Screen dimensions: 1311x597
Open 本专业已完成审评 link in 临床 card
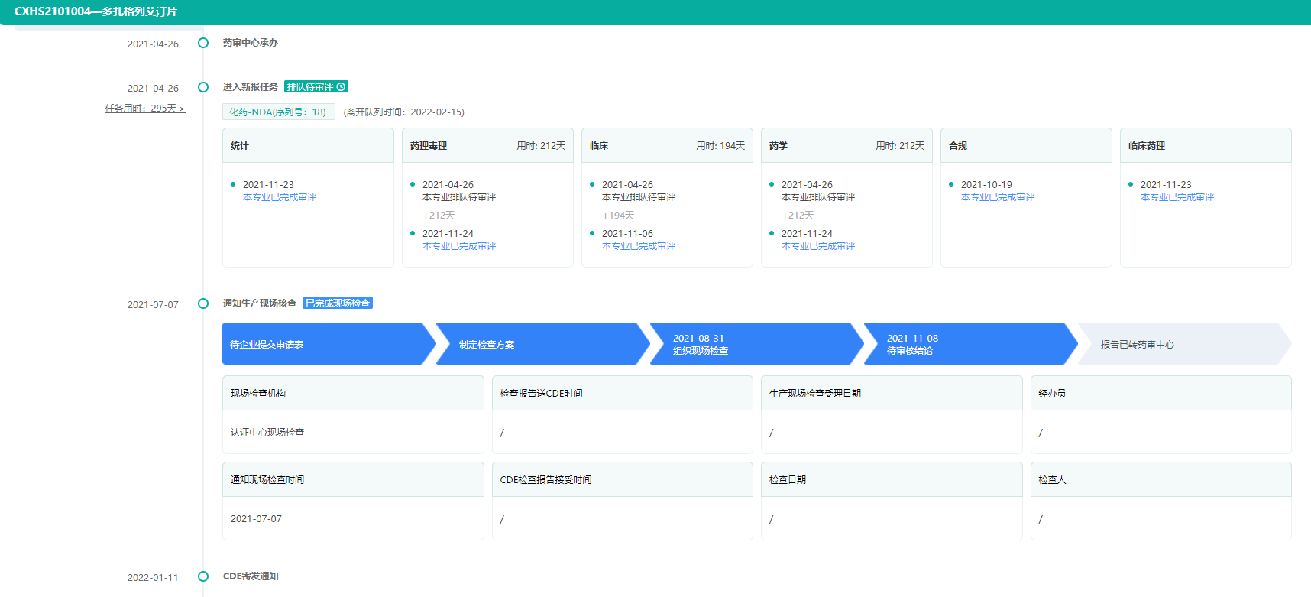(x=639, y=246)
